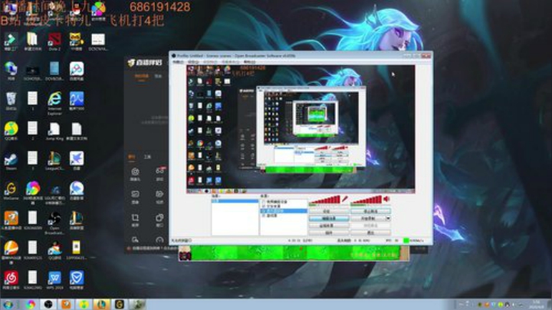Click the WeGame icon in the taskbar
The height and width of the screenshot is (310, 552).
click(x=120, y=305)
